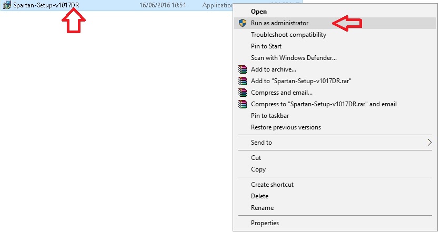The height and width of the screenshot is (232, 442).
Task: Select the Spartan-Setup-v1017DR installer file icon
Action: [7, 5]
